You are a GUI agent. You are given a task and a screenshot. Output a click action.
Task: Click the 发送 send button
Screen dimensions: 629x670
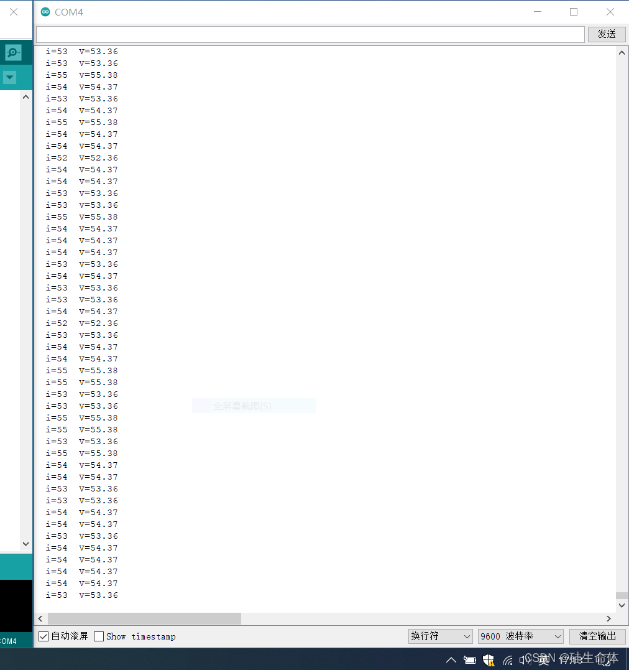(607, 34)
